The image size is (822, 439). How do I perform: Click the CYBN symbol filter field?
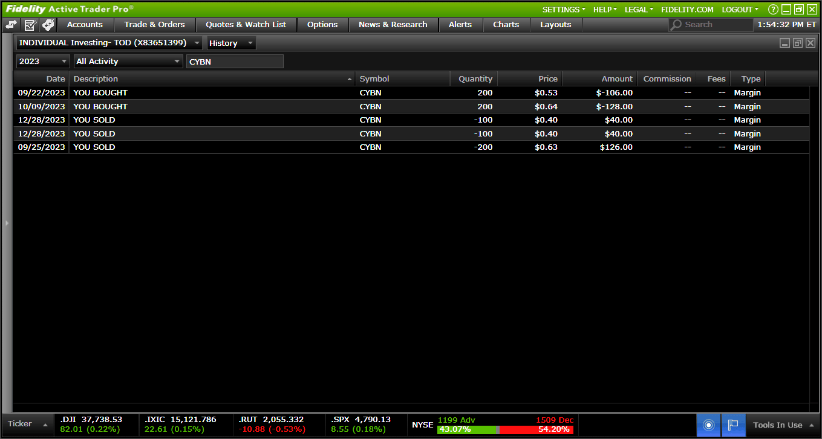[235, 61]
